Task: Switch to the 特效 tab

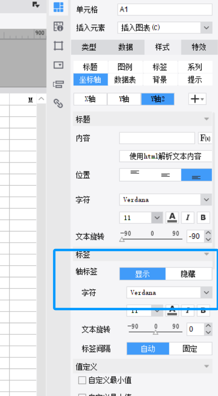Action: 199,47
